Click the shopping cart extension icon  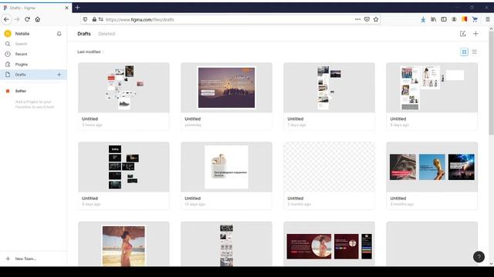click(475, 19)
